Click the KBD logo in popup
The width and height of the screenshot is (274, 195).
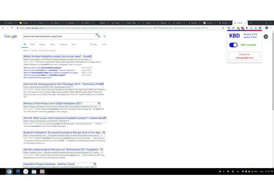[234, 36]
